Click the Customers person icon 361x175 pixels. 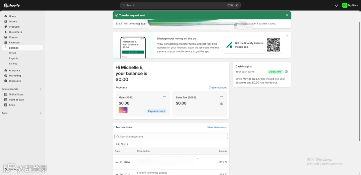coord(6,32)
